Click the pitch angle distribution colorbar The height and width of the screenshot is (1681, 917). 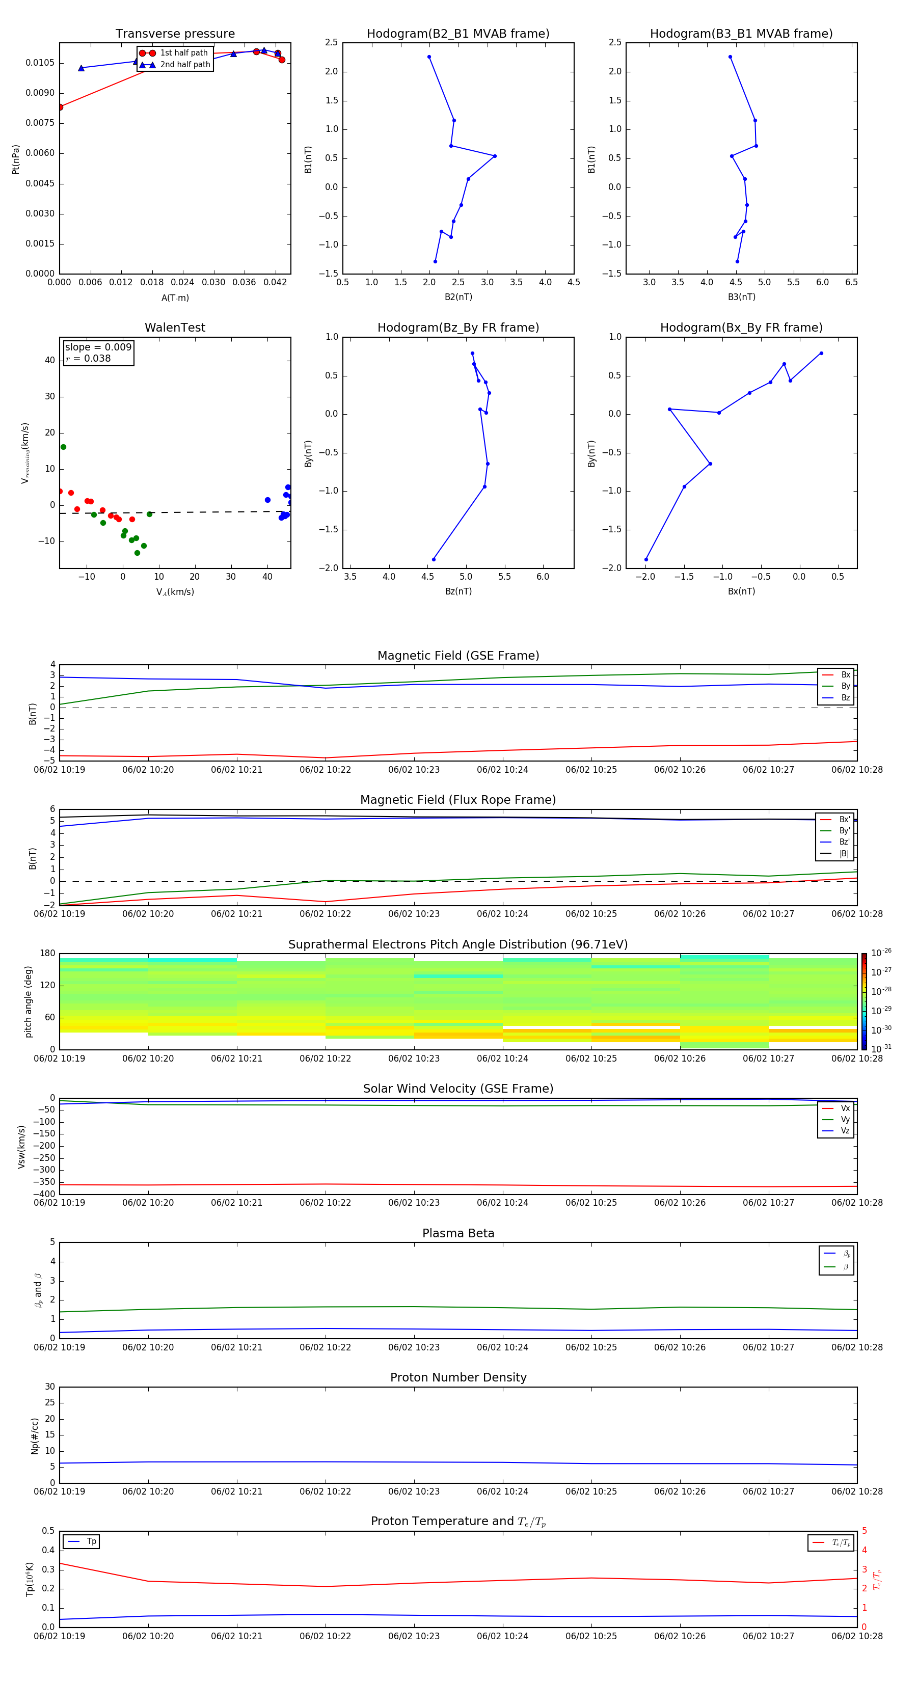[864, 1001]
